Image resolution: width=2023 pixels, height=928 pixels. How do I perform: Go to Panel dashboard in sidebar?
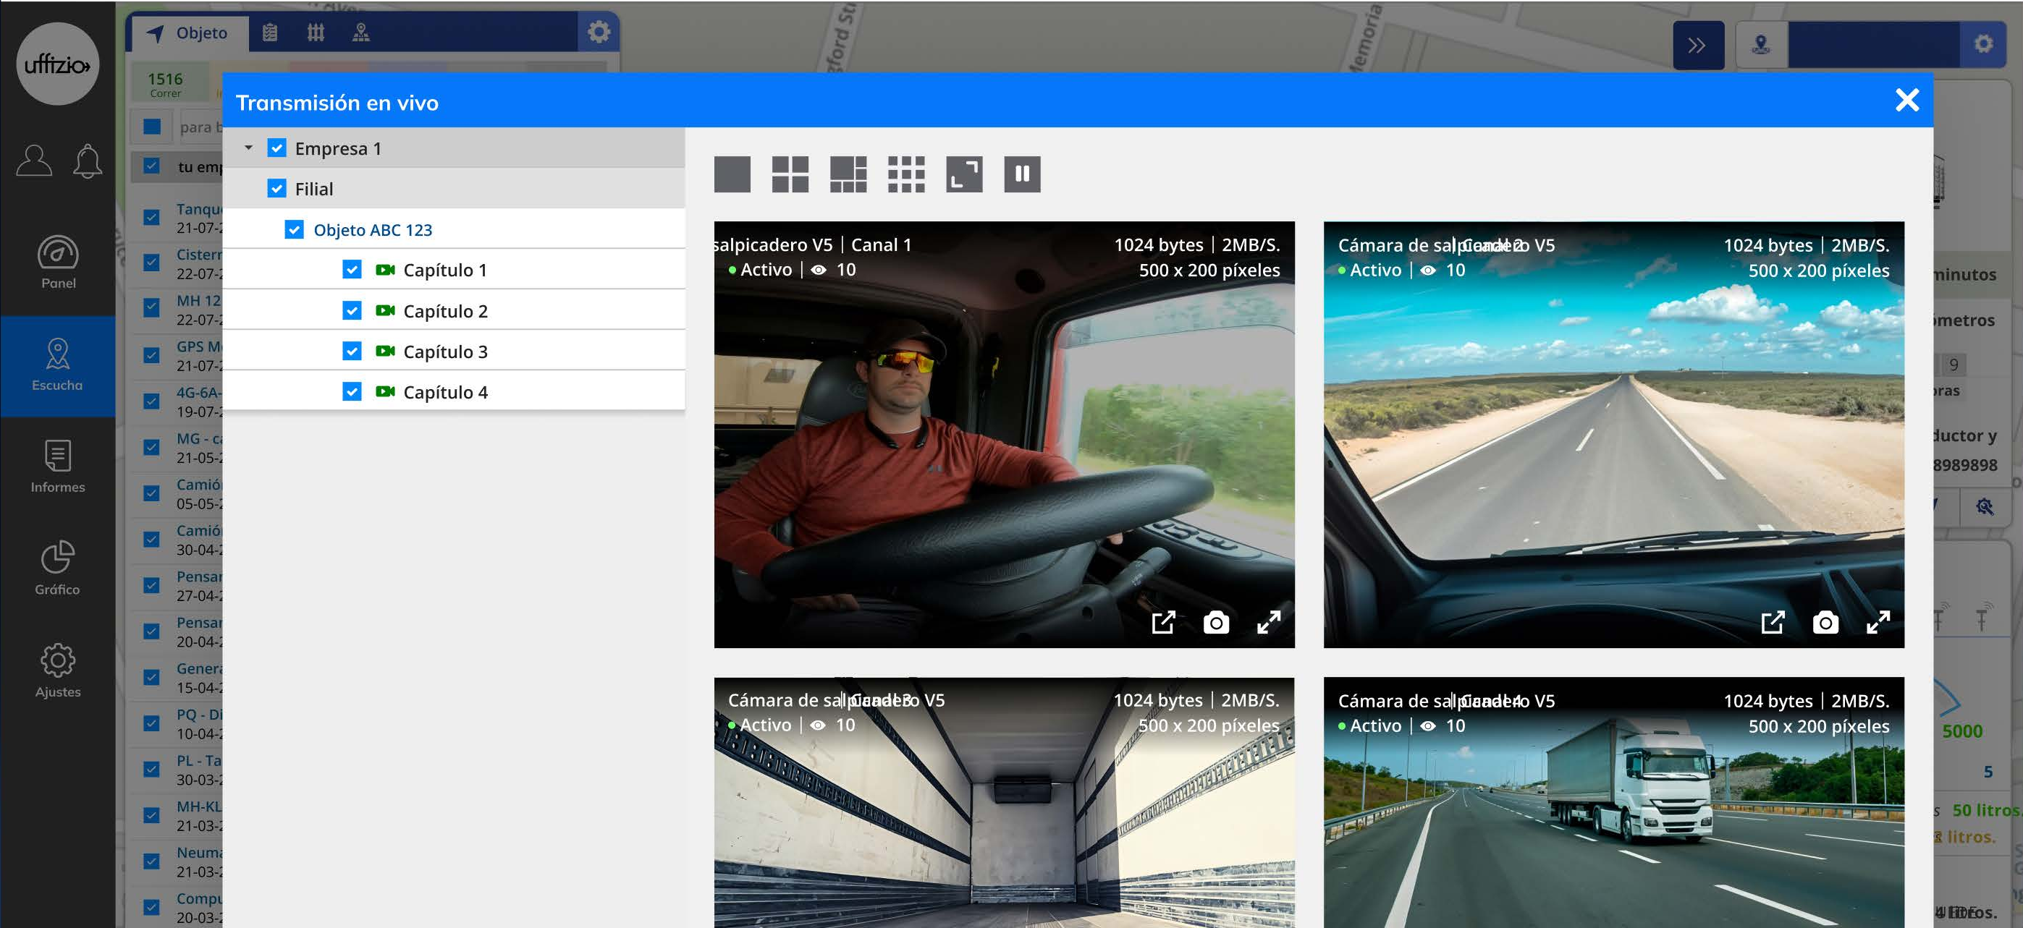pos(58,263)
